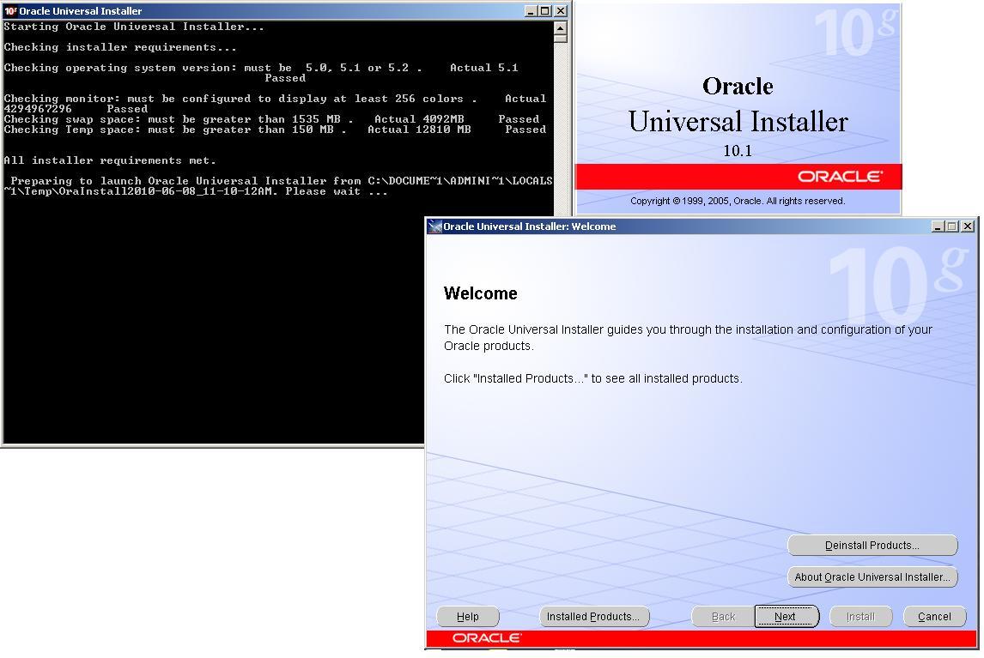Click the Oracle logo on splash screen

[840, 177]
